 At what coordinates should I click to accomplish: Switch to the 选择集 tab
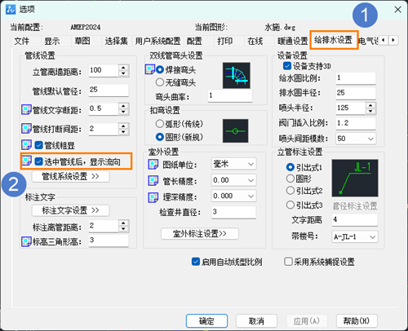(x=117, y=41)
